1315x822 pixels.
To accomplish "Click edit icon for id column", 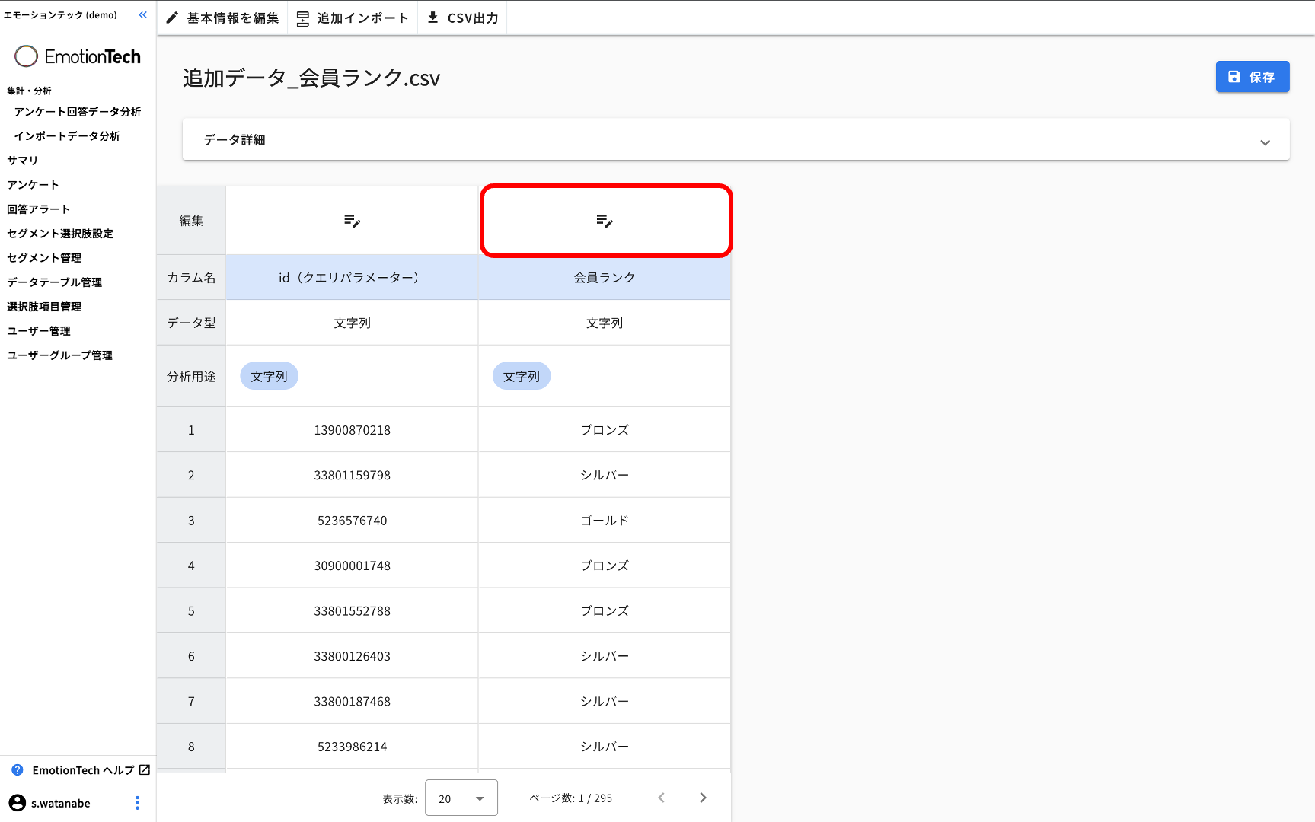I will 352,221.
